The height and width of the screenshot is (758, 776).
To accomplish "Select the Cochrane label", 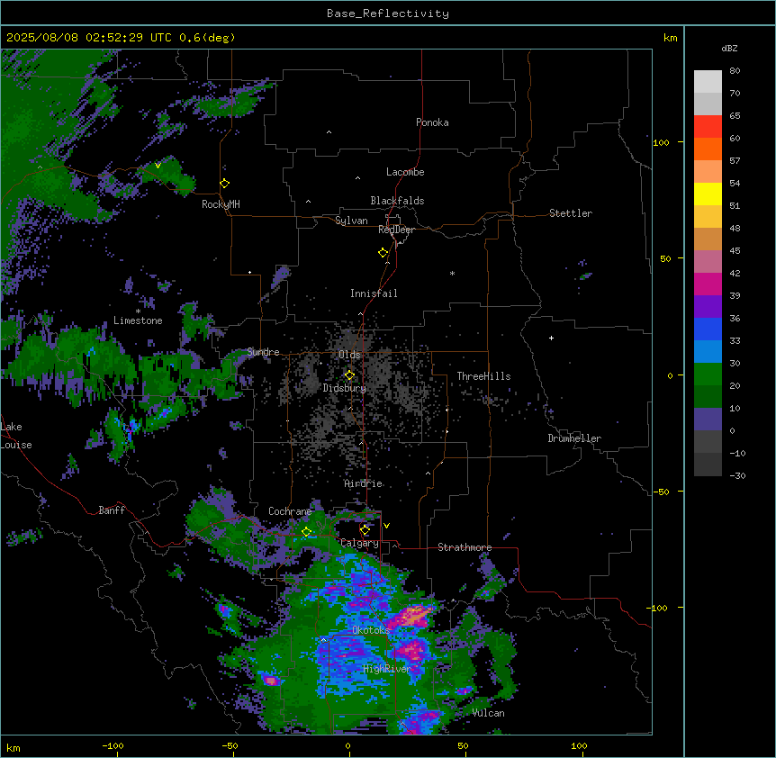I will point(290,511).
